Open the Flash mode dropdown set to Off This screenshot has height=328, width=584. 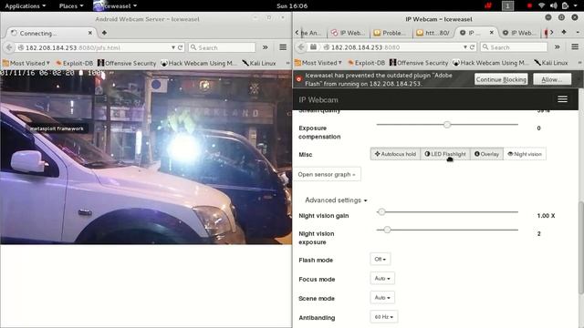[x=381, y=259]
